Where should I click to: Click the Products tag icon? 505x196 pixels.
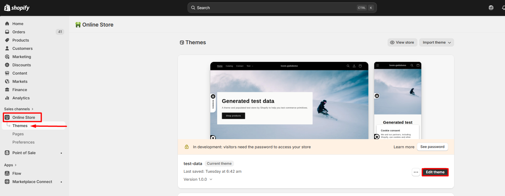click(7, 40)
